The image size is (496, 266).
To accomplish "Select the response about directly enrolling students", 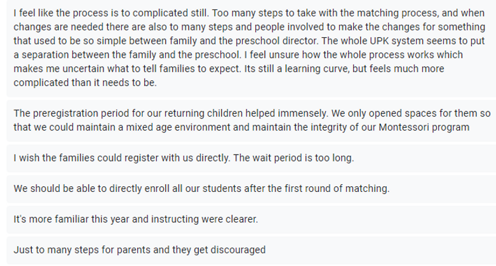I will [x=200, y=189].
